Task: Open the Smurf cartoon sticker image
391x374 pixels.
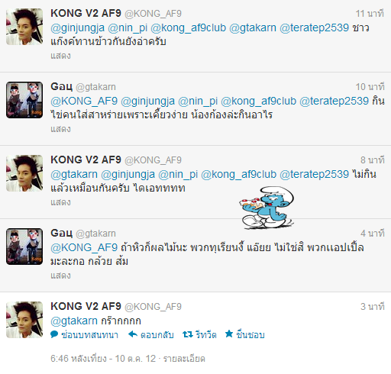Action: coord(267,208)
